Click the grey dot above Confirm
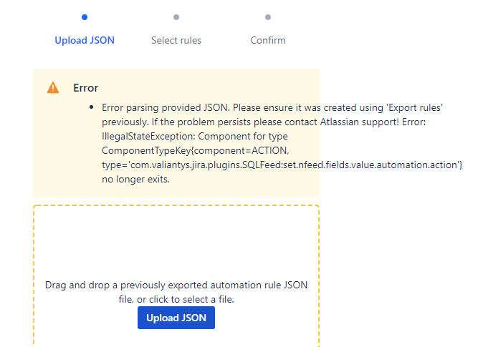This screenshot has height=347, width=483. 268,17
